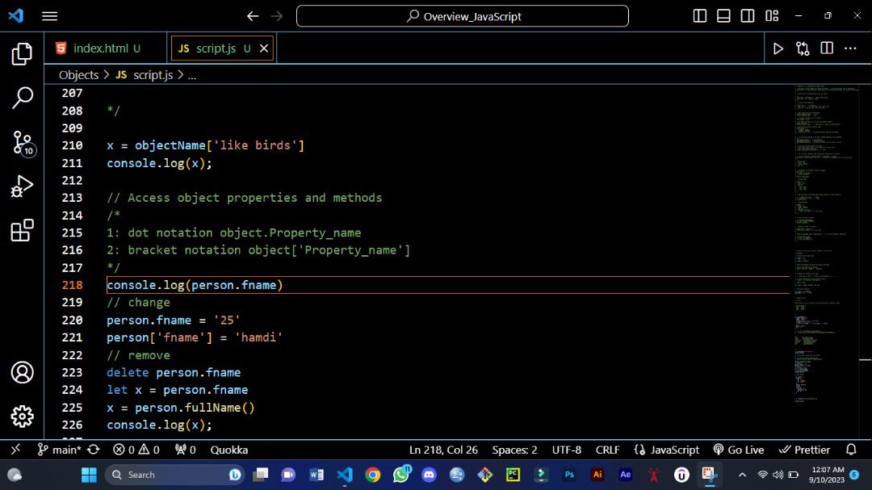Open More Actions ellipsis in editor toolbar
This screenshot has height=490, width=872.
click(850, 48)
